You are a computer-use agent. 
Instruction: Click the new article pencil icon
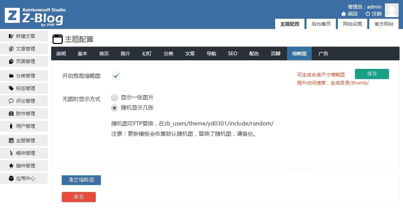coord(11,36)
